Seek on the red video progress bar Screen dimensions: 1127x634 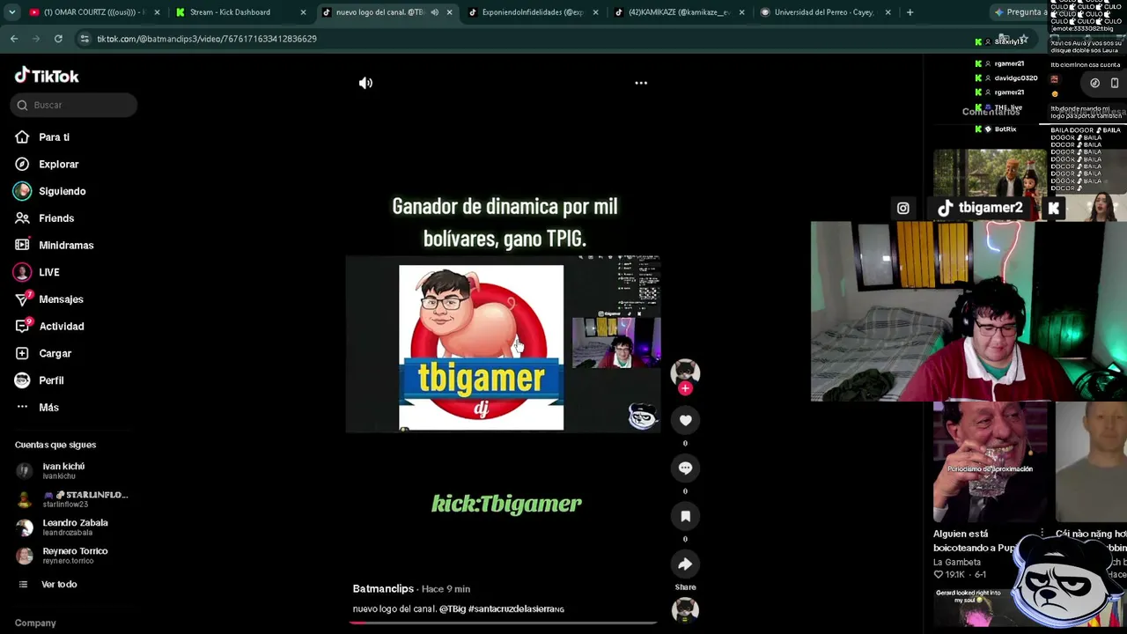503,623
